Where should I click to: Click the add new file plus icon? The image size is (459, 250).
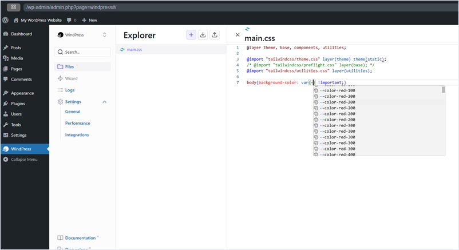point(191,35)
